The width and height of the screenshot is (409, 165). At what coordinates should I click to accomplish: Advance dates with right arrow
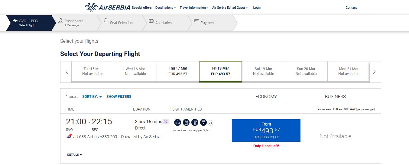coord(375,72)
